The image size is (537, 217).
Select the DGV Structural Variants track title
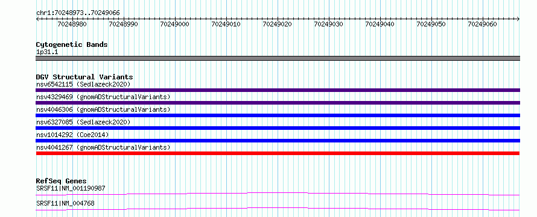(84, 77)
